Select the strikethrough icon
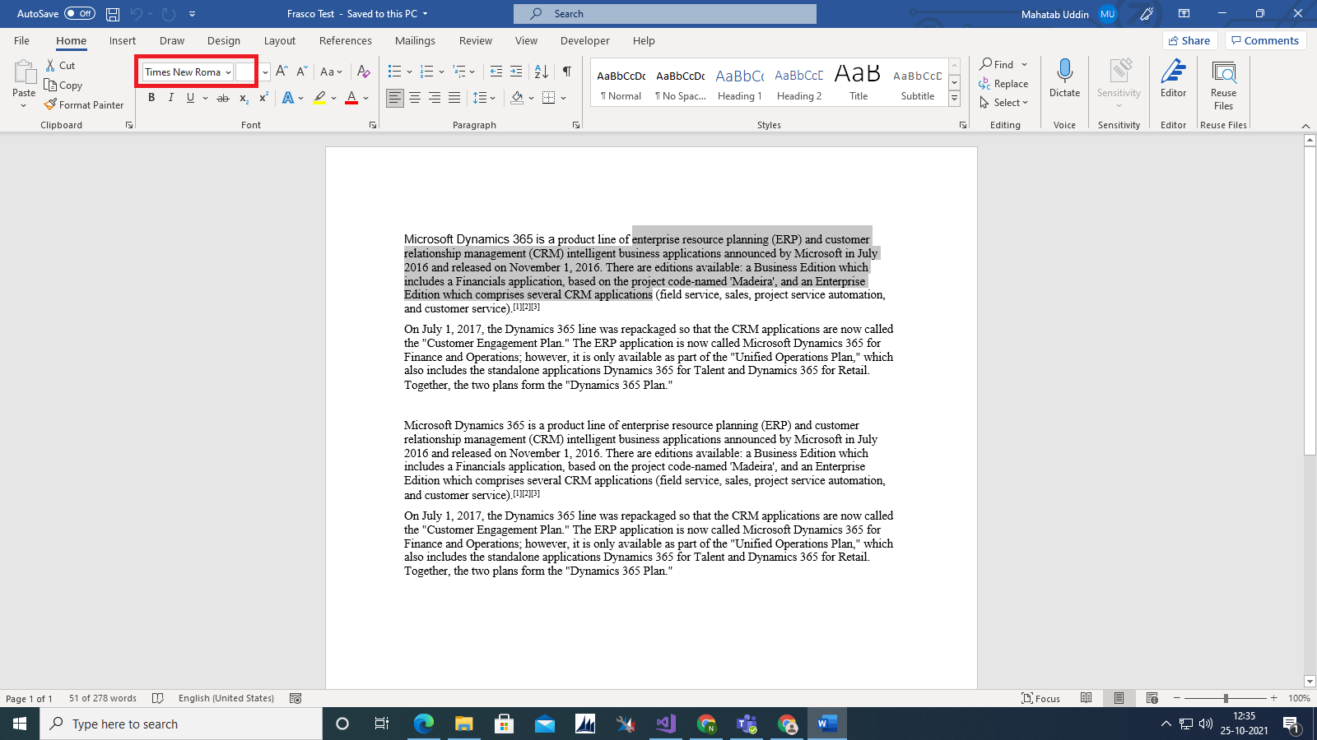 click(x=222, y=97)
